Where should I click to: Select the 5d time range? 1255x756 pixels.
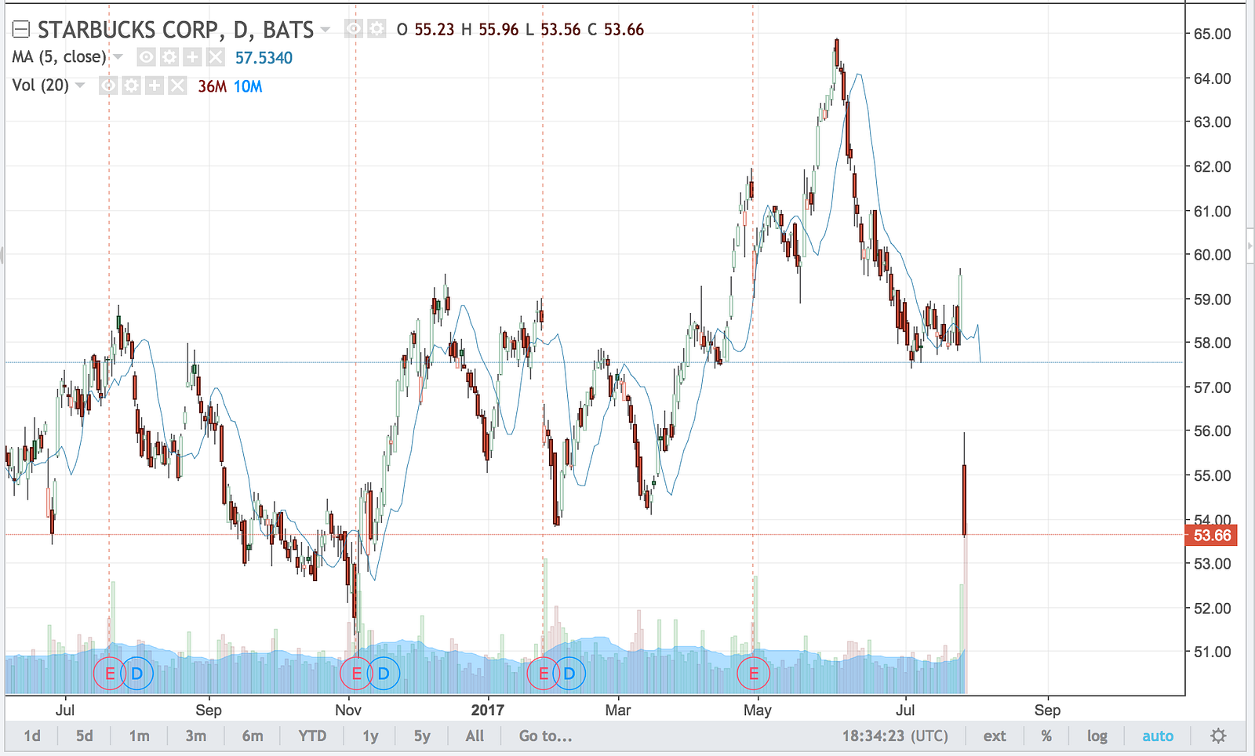point(85,736)
